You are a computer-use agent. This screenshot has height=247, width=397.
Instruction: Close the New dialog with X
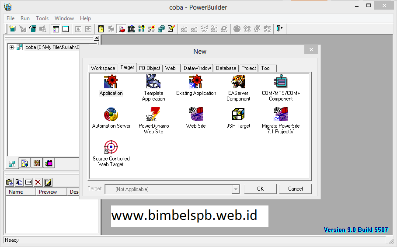311,49
